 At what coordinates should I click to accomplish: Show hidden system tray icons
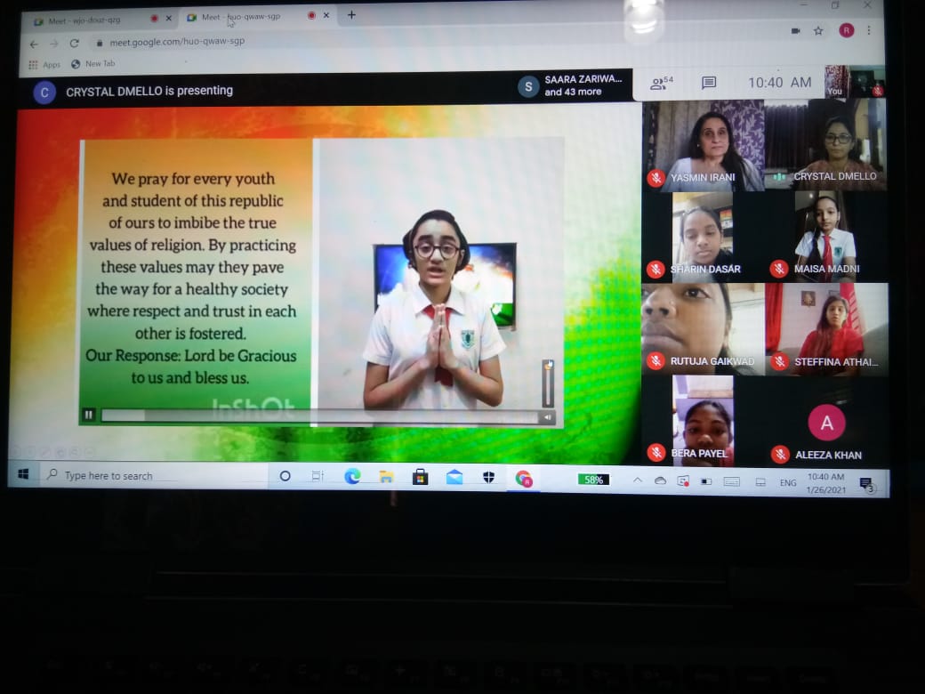pyautogui.click(x=638, y=480)
